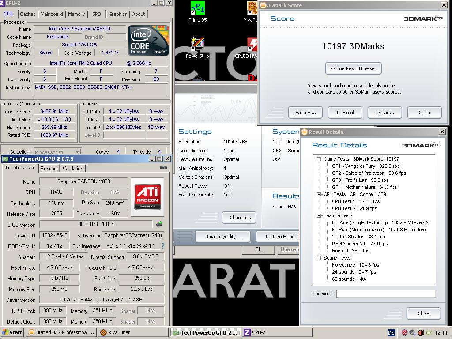The height and width of the screenshot is (339, 452).
Task: Click Close in the 3DMark Score window
Action: point(424,113)
